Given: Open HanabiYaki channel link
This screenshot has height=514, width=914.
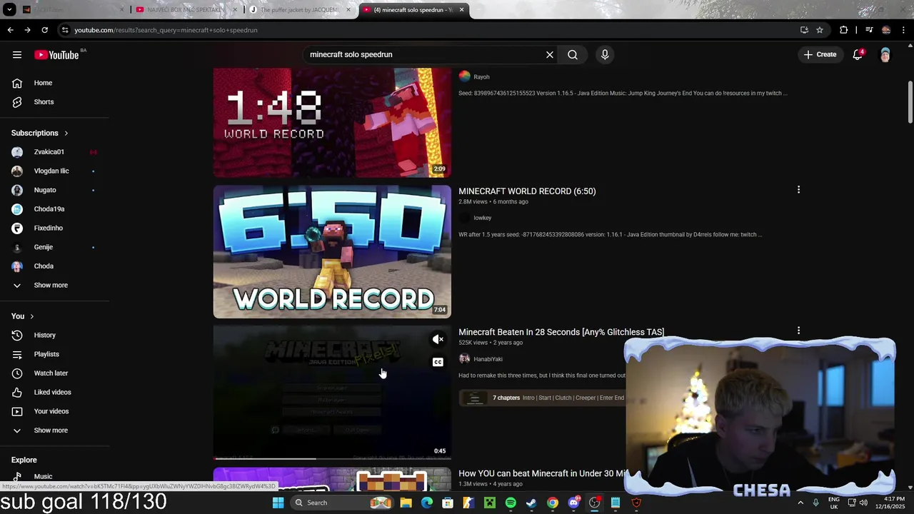Looking at the screenshot, I should pyautogui.click(x=488, y=359).
